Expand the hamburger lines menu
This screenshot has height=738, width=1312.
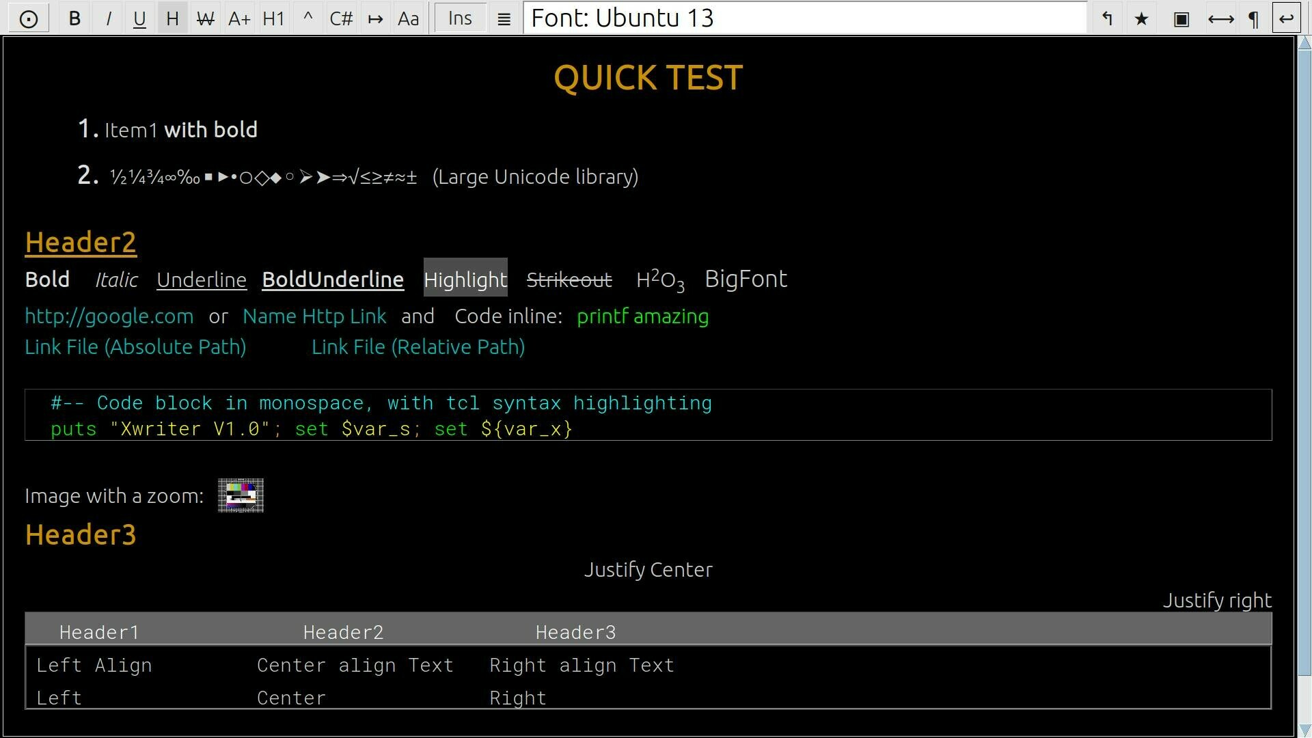click(x=504, y=18)
